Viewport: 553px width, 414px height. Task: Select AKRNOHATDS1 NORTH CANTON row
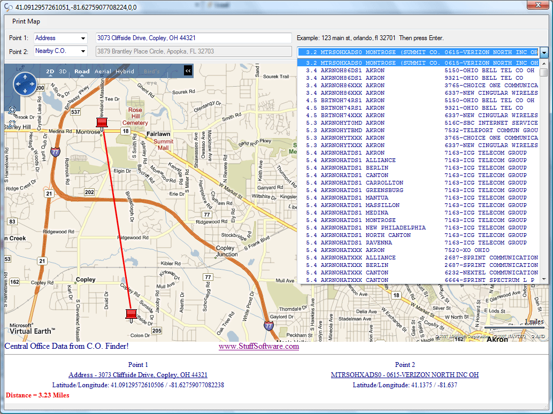pos(419,235)
